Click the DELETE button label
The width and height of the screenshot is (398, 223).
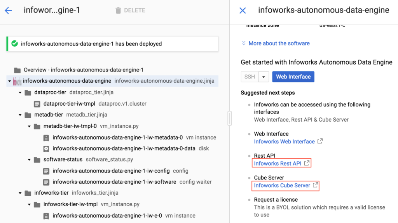pos(134,10)
